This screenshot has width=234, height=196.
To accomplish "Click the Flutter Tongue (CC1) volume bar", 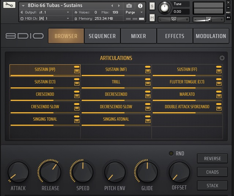I will pyautogui.click(x=187, y=88).
